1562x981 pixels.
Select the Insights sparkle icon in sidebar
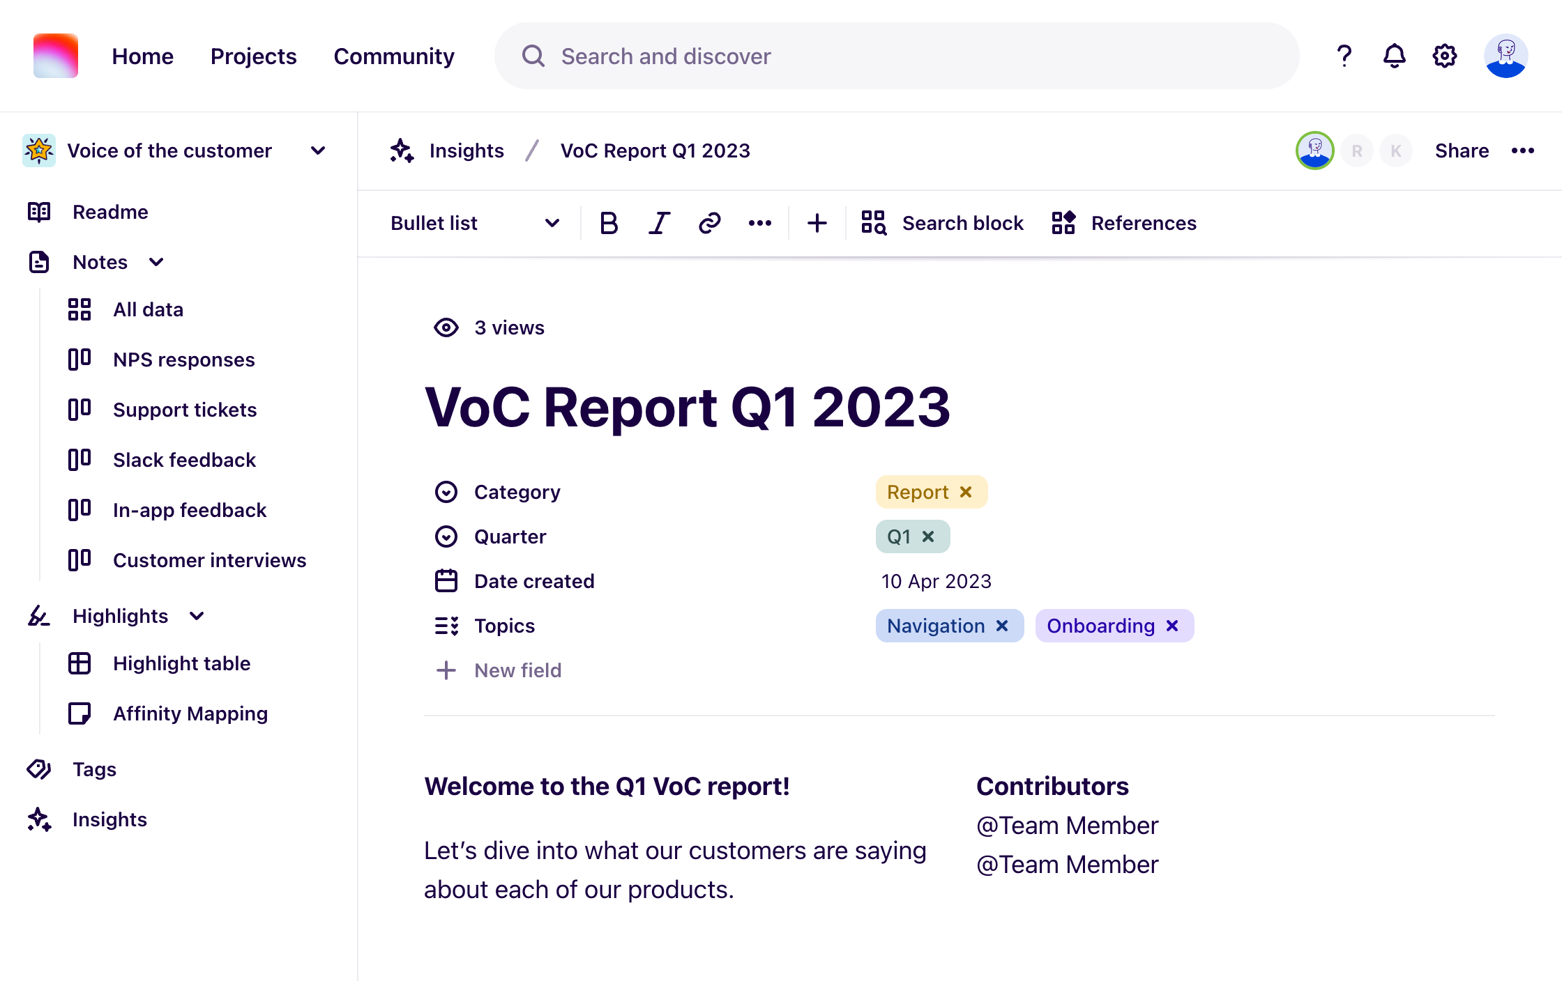39,819
